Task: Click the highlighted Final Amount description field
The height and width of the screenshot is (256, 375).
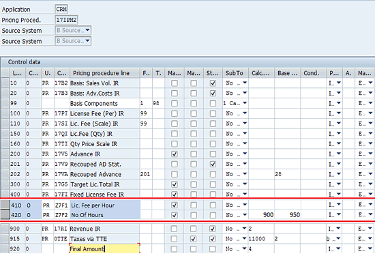Action: click(x=104, y=248)
